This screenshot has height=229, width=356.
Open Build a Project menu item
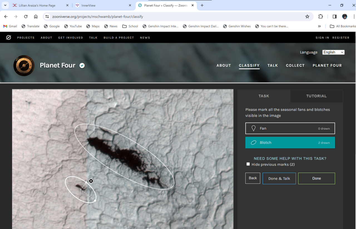pyautogui.click(x=119, y=38)
